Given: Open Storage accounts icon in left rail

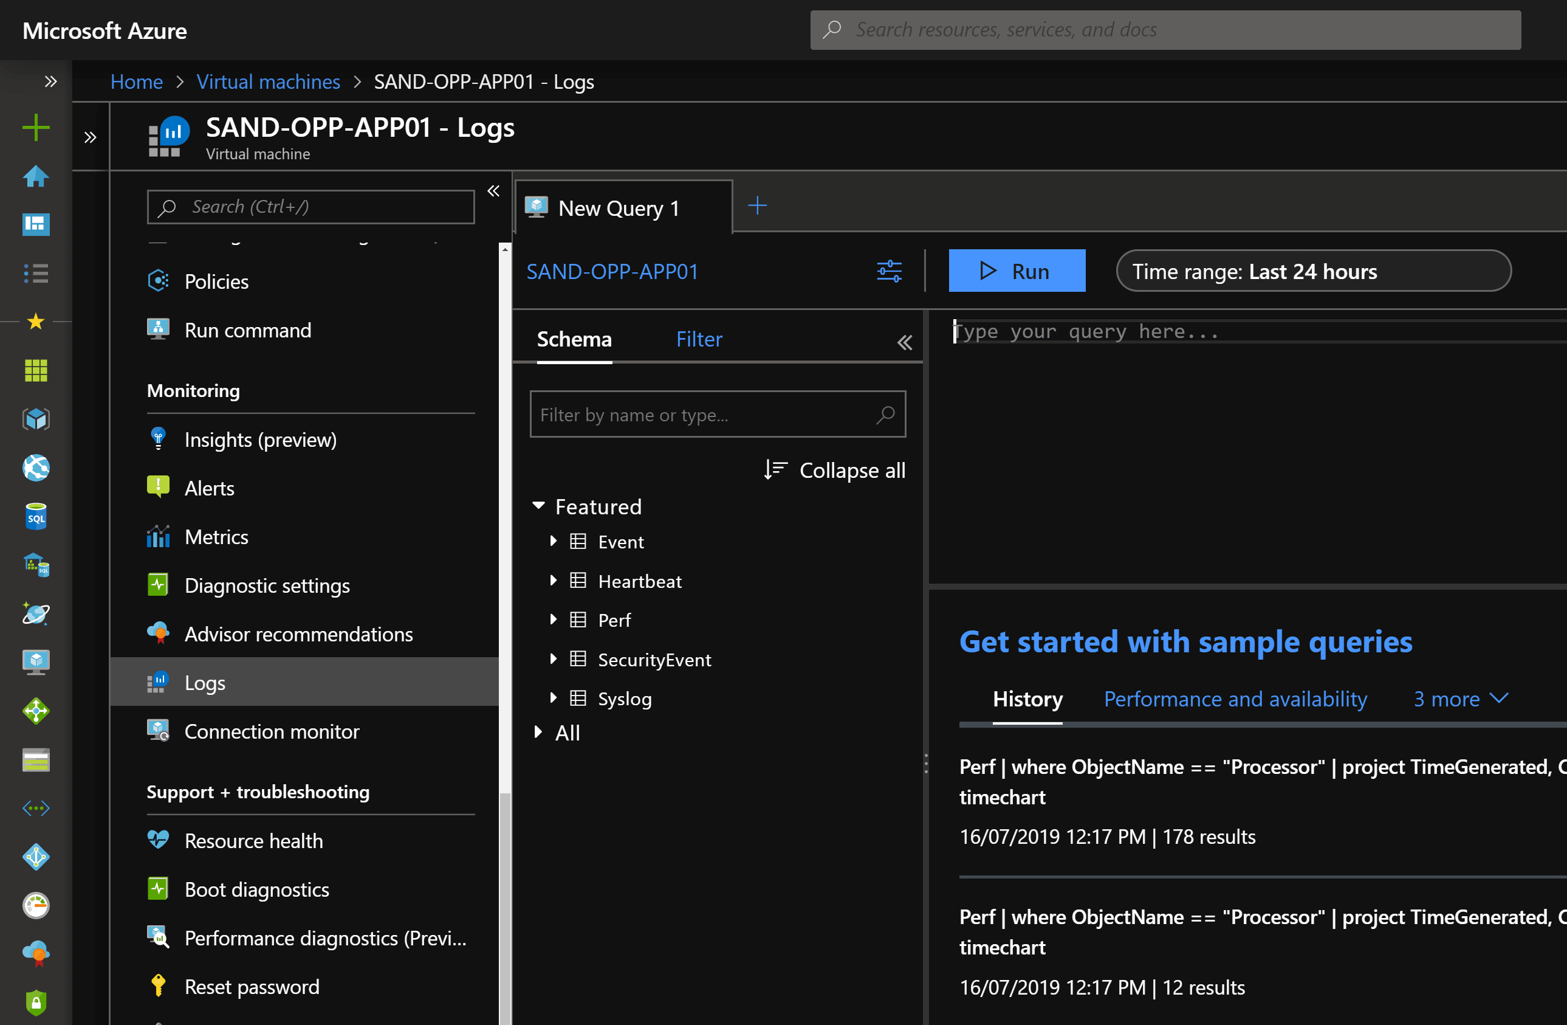Looking at the screenshot, I should coord(36,759).
